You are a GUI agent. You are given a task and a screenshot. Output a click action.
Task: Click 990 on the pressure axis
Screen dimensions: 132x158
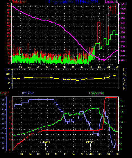pos(123,32)
